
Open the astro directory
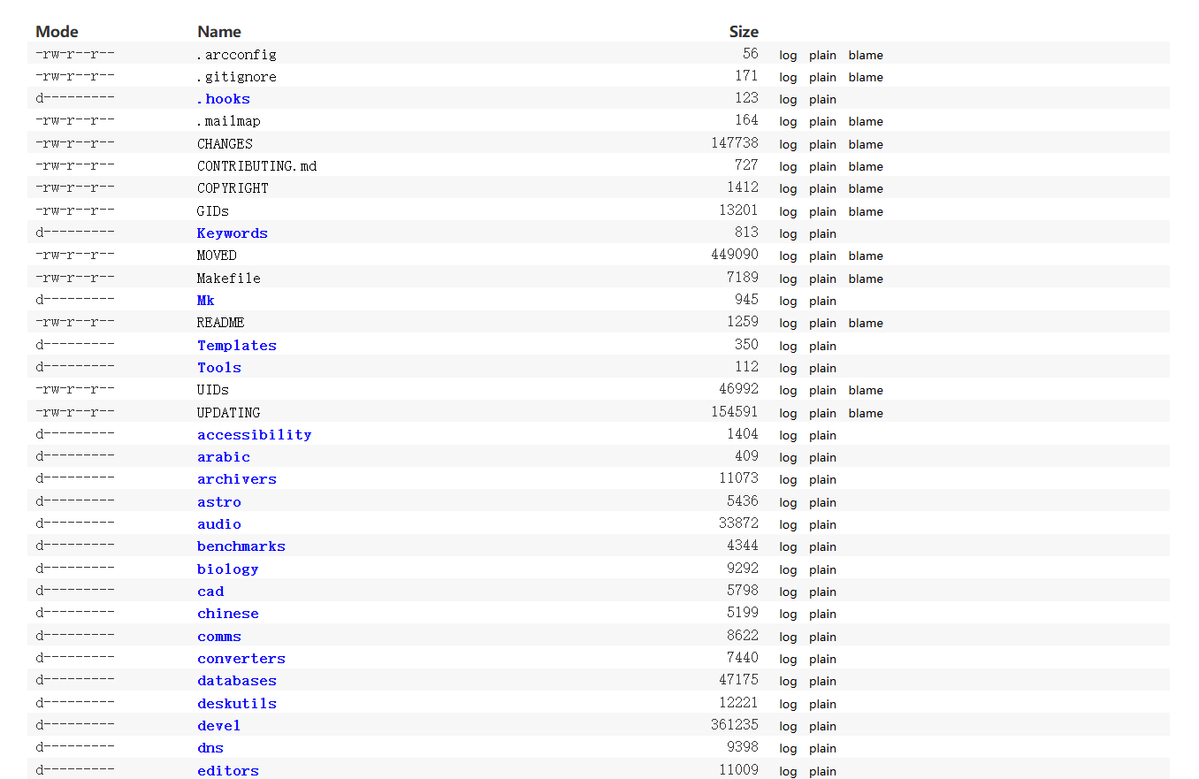(x=218, y=502)
